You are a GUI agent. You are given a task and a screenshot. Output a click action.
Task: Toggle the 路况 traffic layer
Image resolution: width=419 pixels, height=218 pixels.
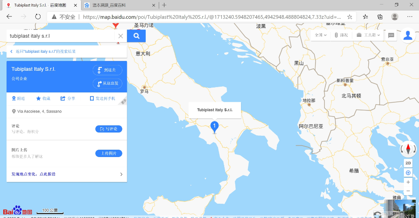[x=341, y=35]
